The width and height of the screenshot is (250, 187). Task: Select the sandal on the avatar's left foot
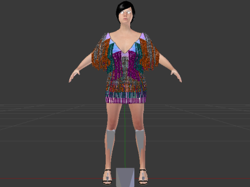143,177
